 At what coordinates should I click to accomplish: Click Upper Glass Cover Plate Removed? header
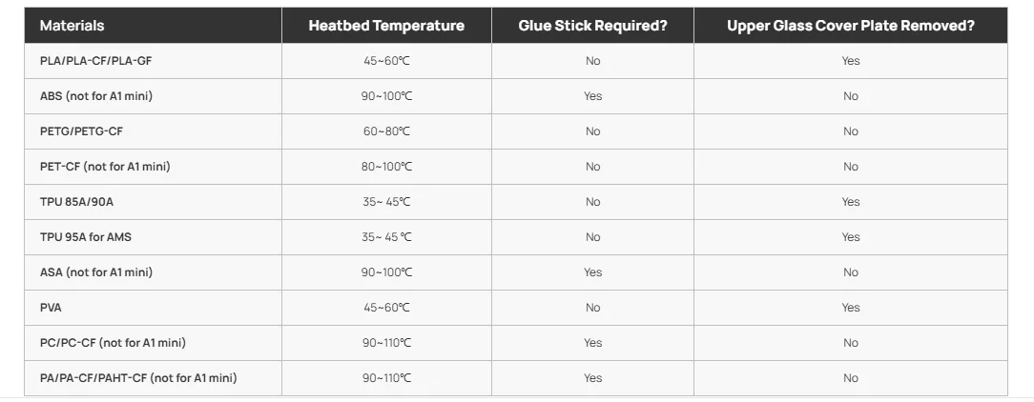[851, 26]
